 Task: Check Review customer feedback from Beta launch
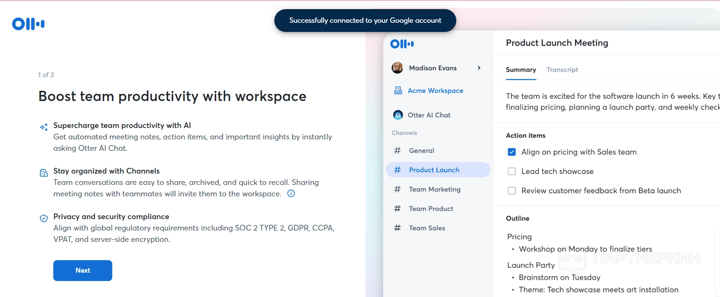tap(512, 191)
